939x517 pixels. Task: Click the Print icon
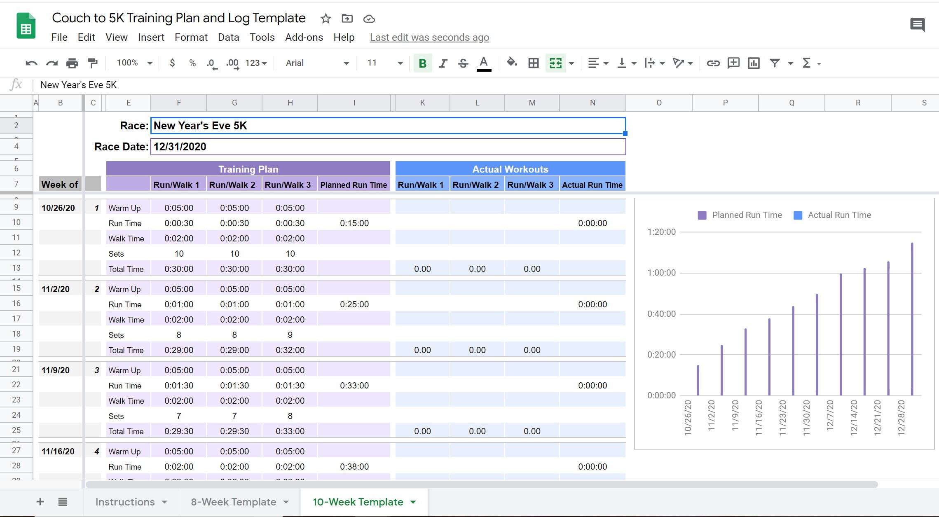tap(72, 63)
